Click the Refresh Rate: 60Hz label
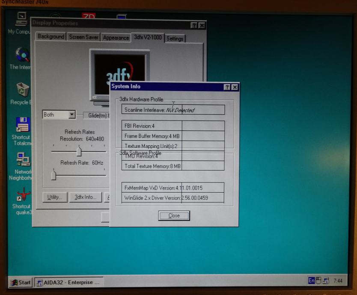 click(81, 162)
